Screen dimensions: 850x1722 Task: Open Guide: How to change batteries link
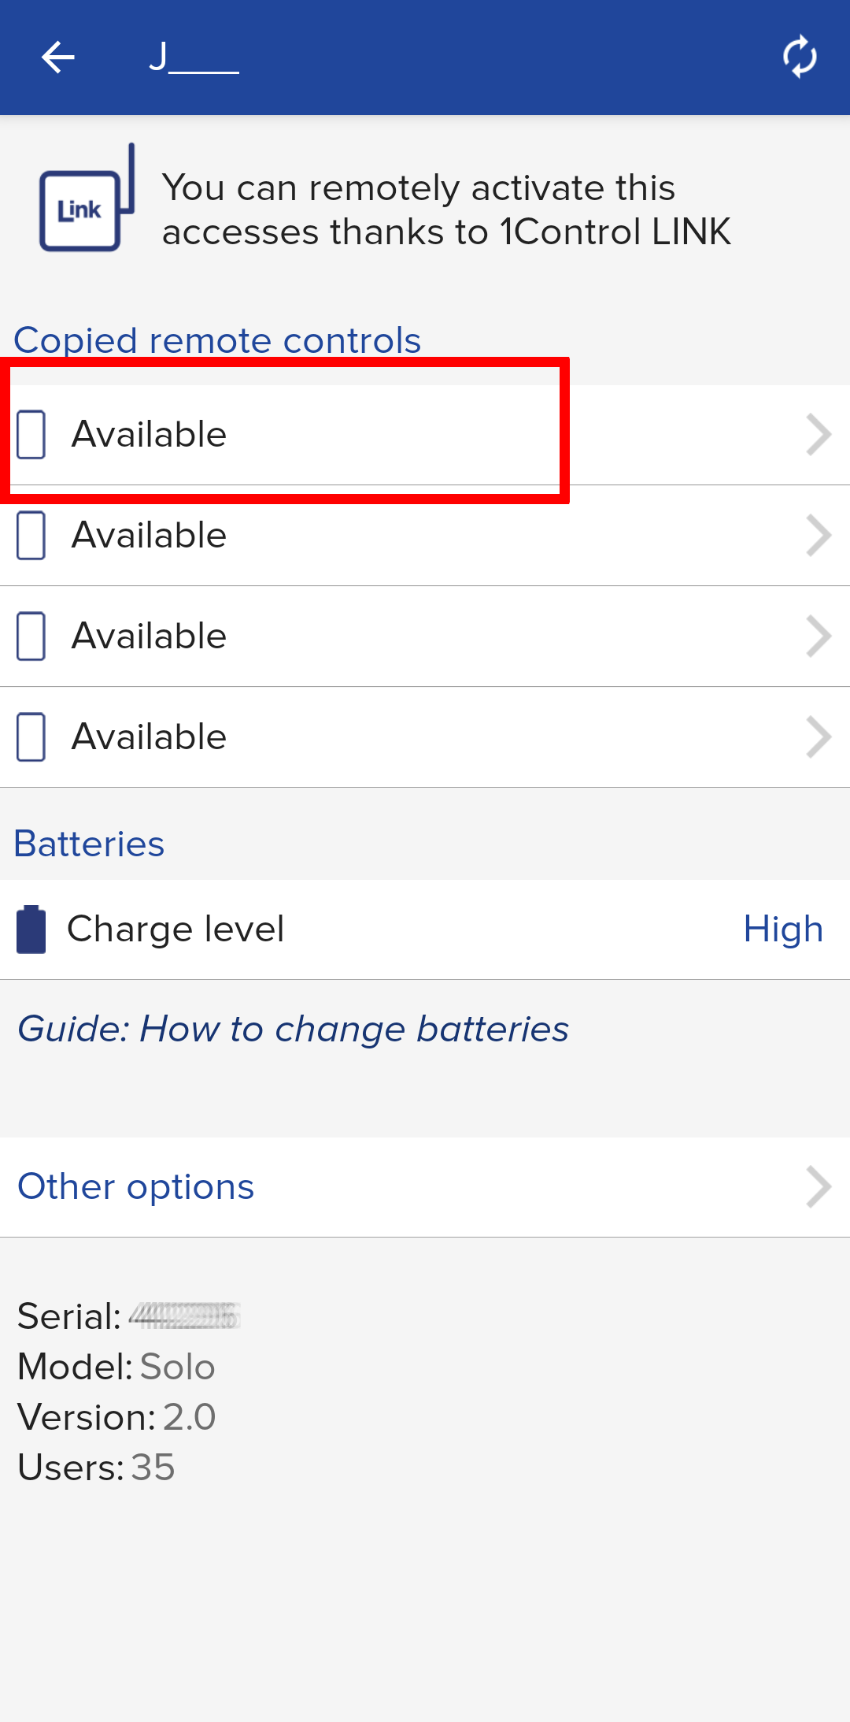click(x=293, y=1029)
